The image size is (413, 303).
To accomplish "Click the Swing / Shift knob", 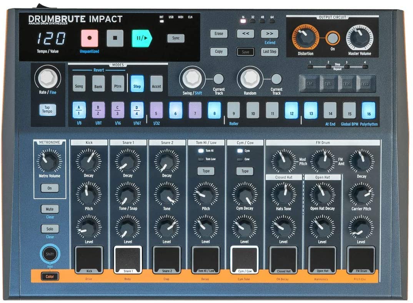I will coord(193,78).
